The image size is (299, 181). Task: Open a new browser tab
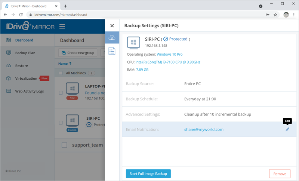point(65,6)
